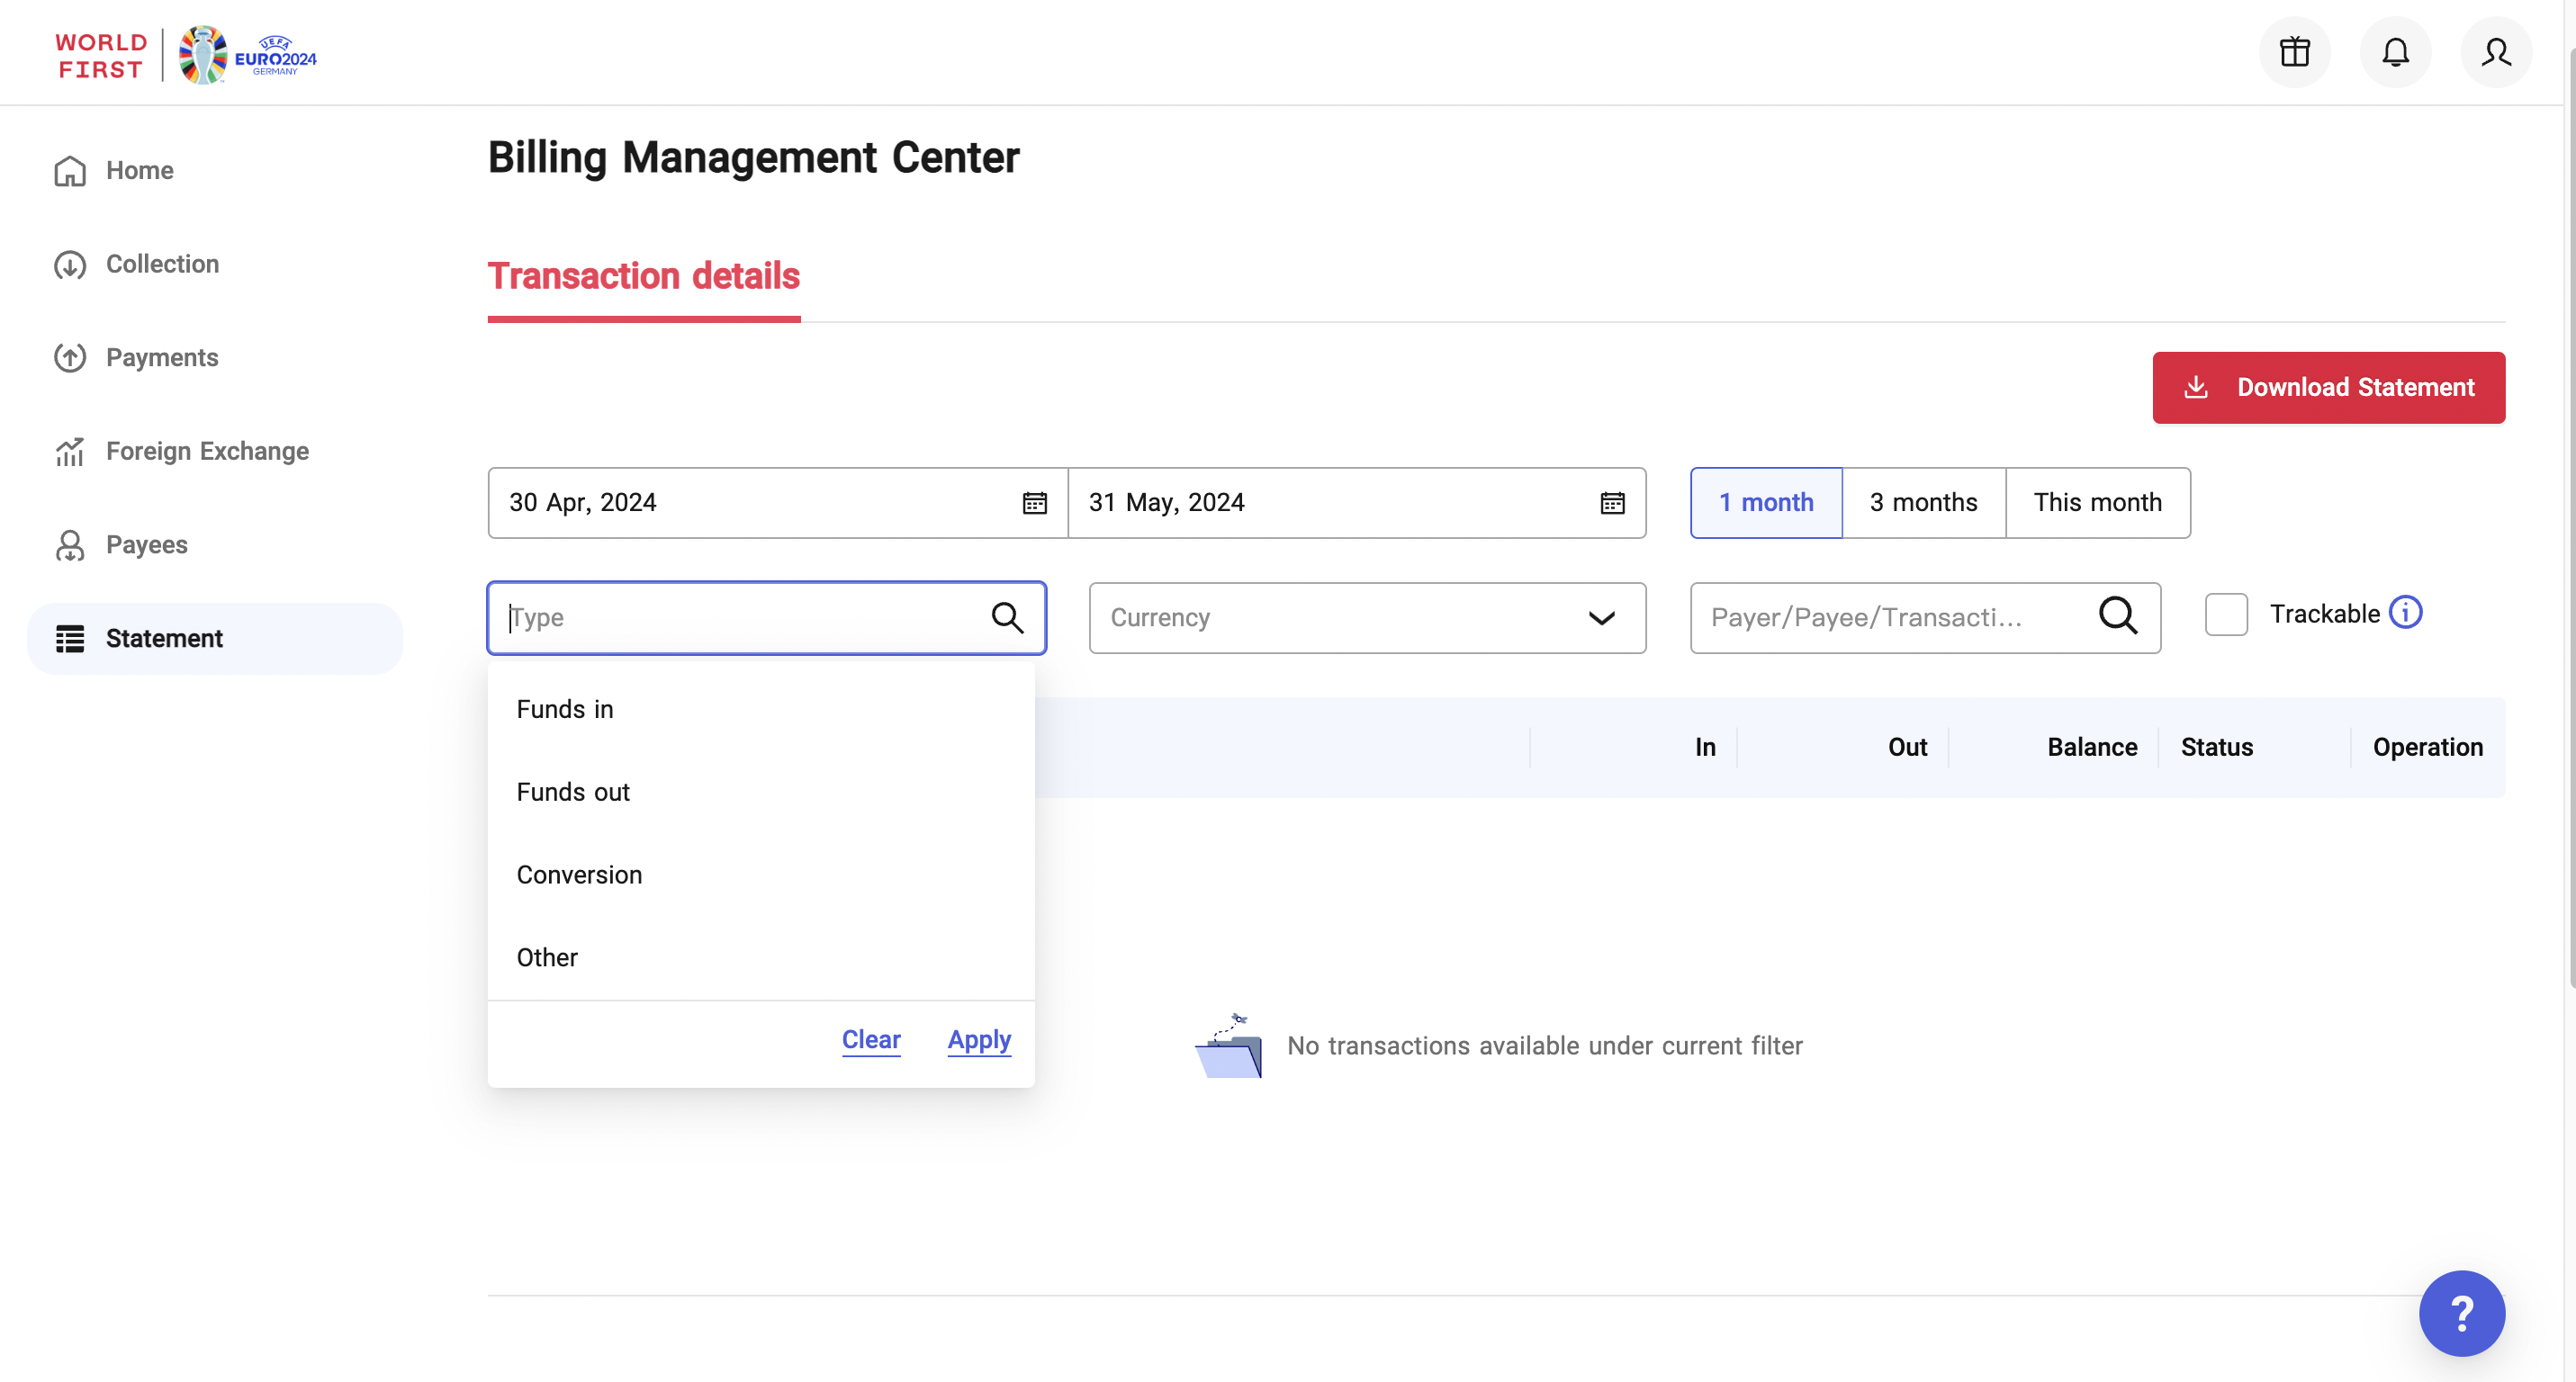Choose Conversion from Type list
Screen dimensions: 2576x1382
tap(579, 875)
